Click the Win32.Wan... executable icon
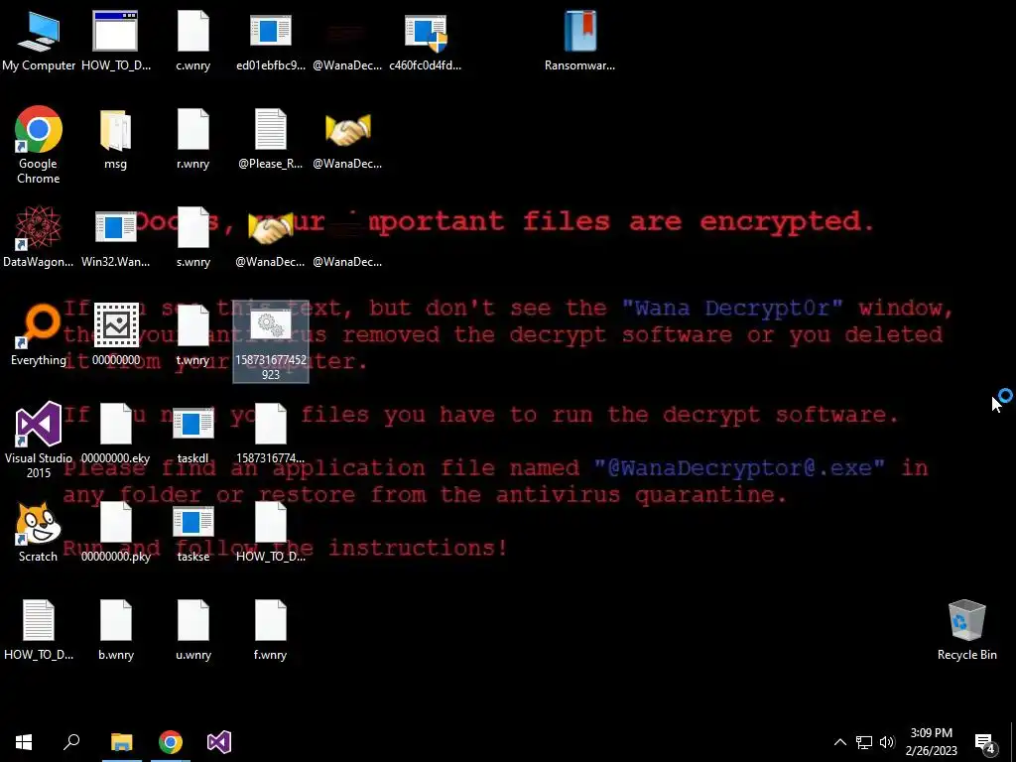Image resolution: width=1016 pixels, height=762 pixels. tap(115, 238)
